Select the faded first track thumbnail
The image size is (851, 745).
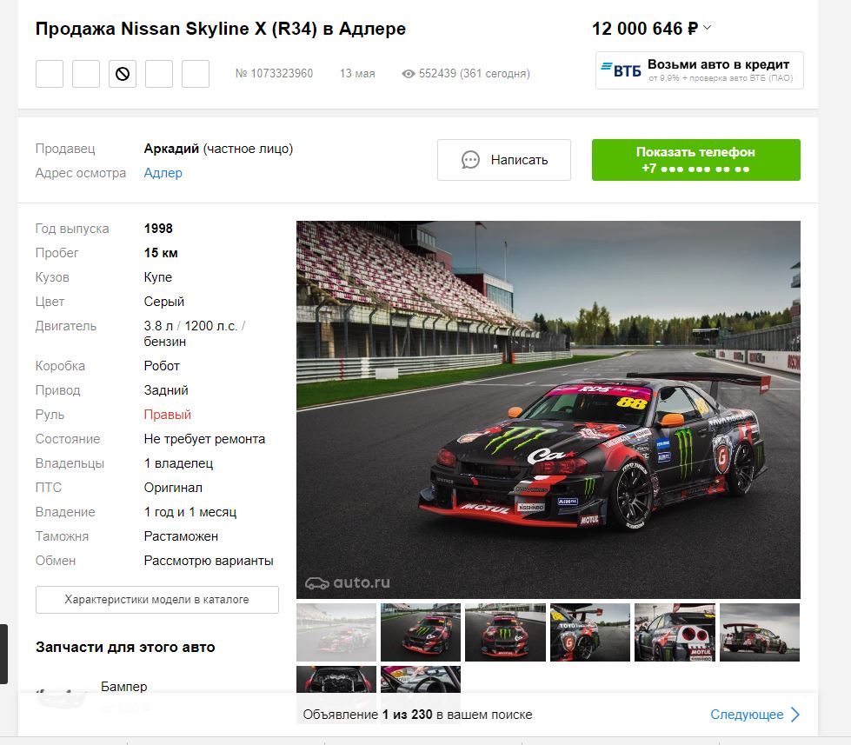[x=336, y=632]
